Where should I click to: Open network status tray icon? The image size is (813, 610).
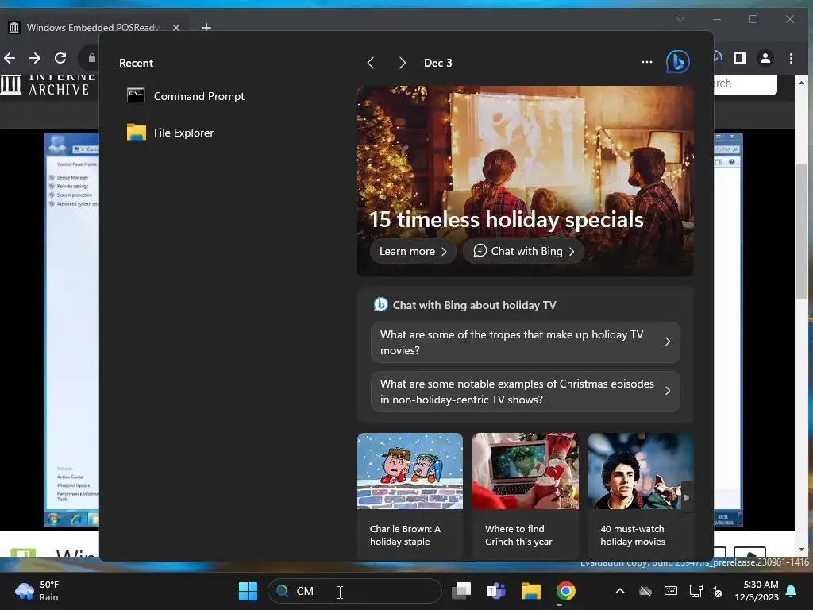pos(695,591)
